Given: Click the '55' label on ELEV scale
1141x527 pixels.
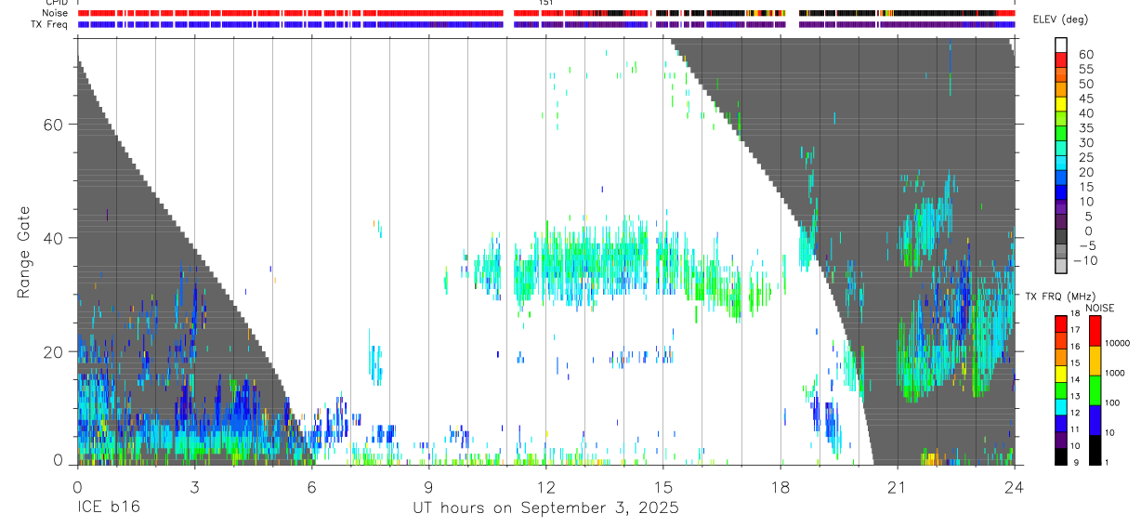Looking at the screenshot, I should pyautogui.click(x=1085, y=69).
